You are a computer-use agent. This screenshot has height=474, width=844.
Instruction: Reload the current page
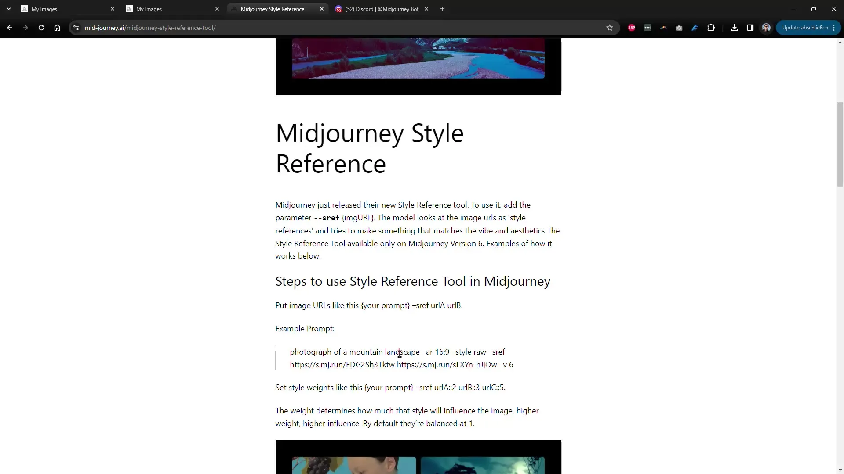click(x=41, y=28)
